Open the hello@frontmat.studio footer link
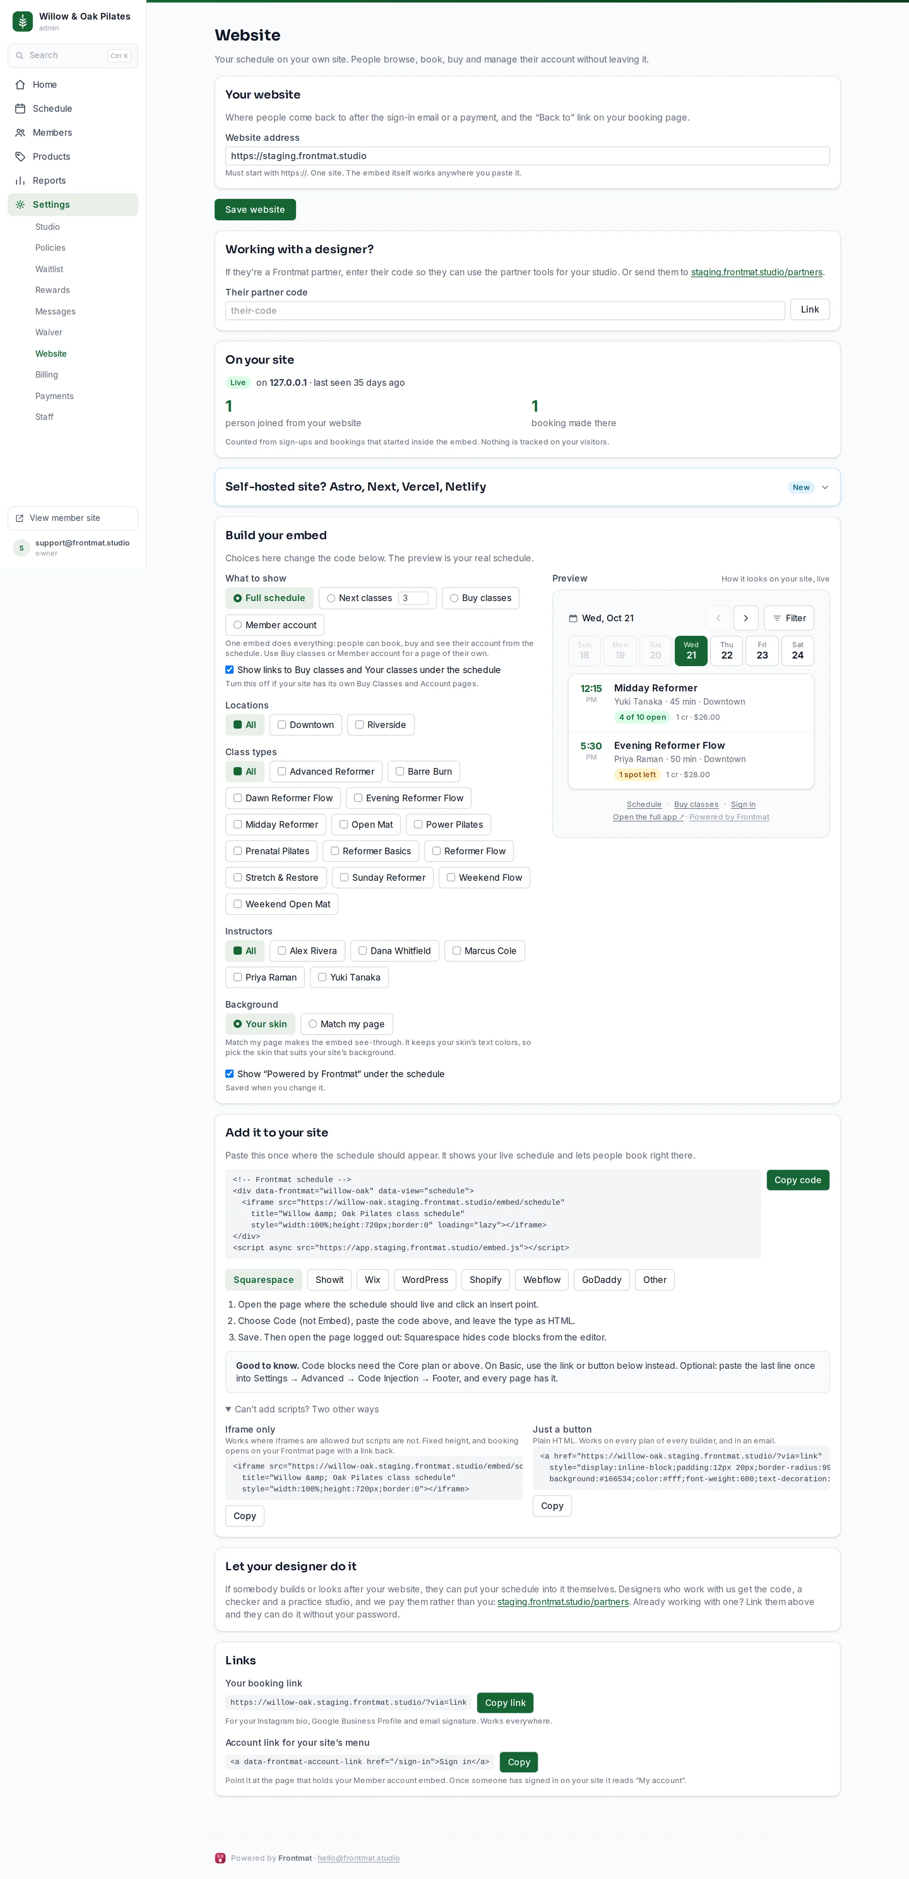909x1879 pixels. coord(358,1858)
